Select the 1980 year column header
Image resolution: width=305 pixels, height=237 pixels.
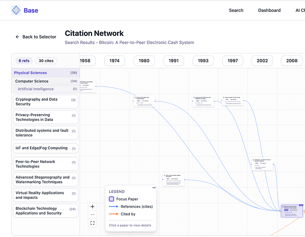[144, 60]
